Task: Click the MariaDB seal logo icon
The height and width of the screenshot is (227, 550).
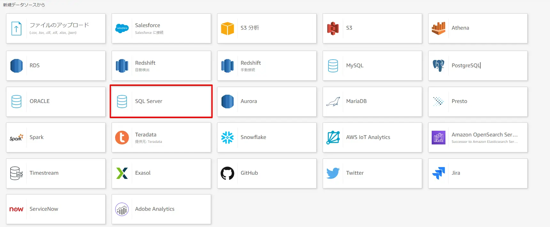Action: [333, 102]
